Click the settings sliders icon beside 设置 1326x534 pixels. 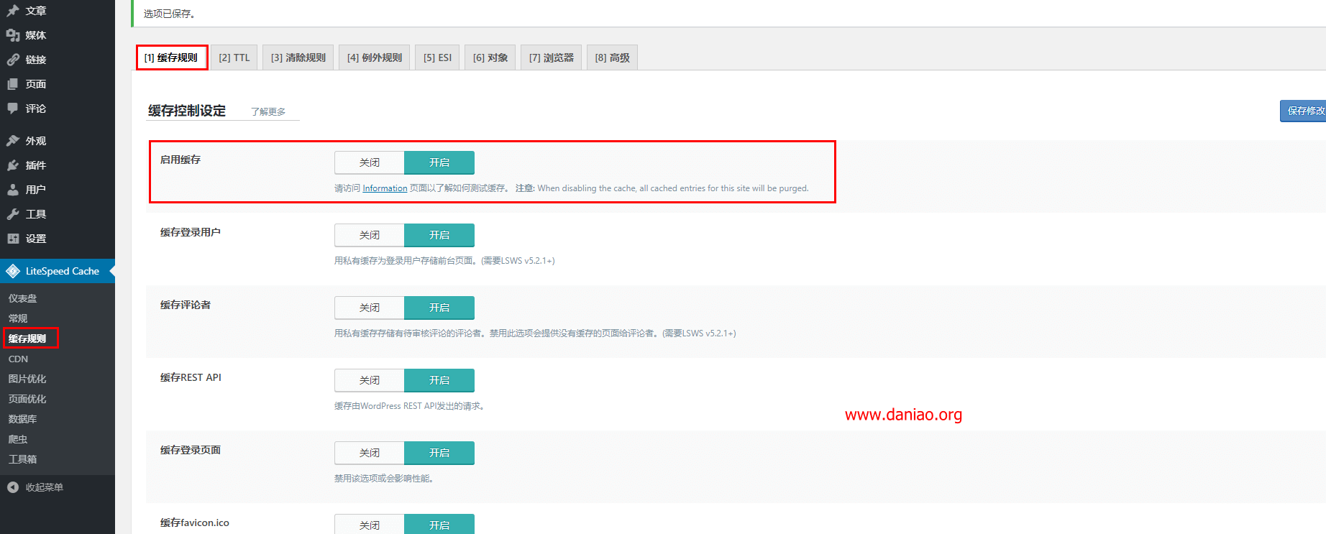[x=13, y=239]
